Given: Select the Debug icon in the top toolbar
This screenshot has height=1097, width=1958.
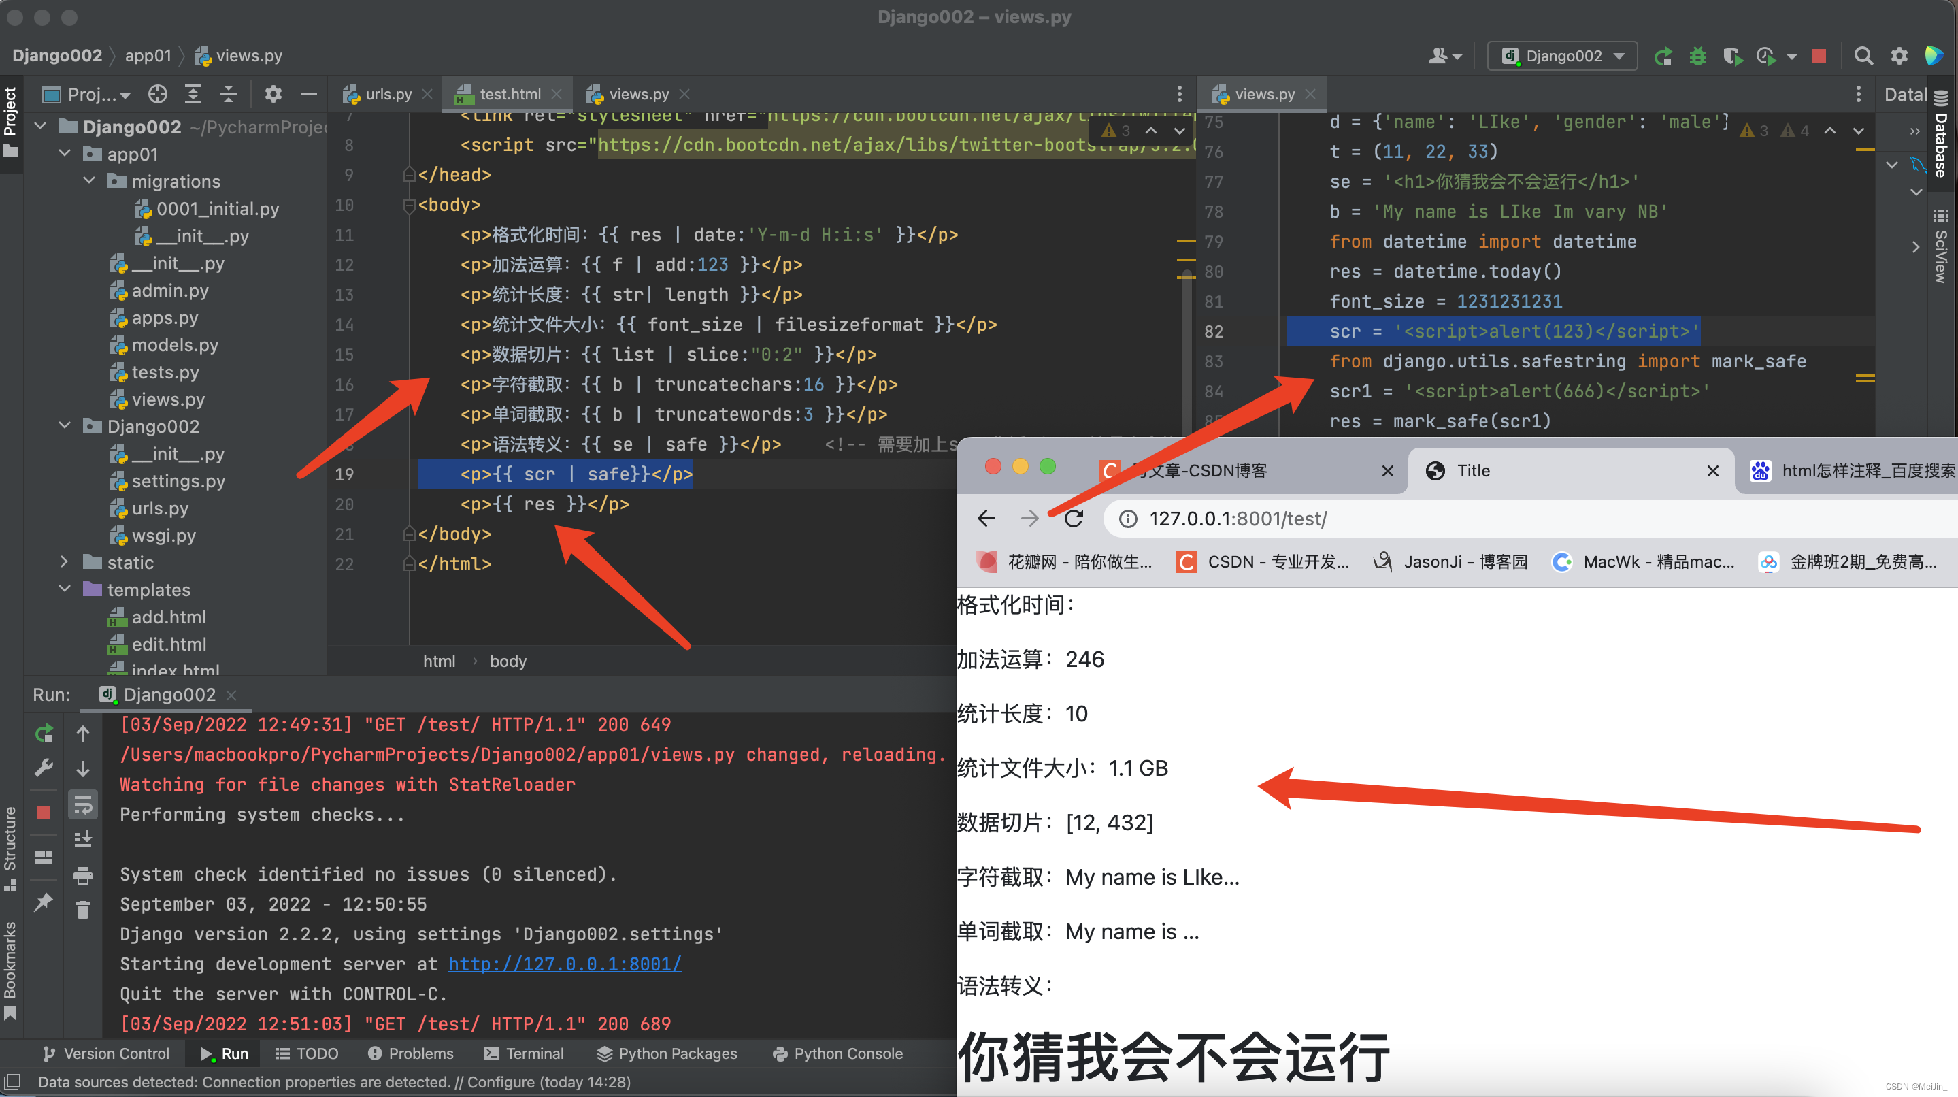Looking at the screenshot, I should [x=1698, y=56].
